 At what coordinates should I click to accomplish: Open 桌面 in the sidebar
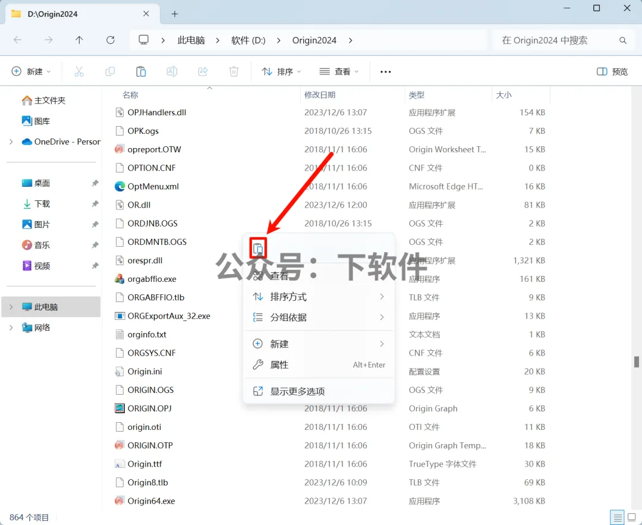pos(36,183)
